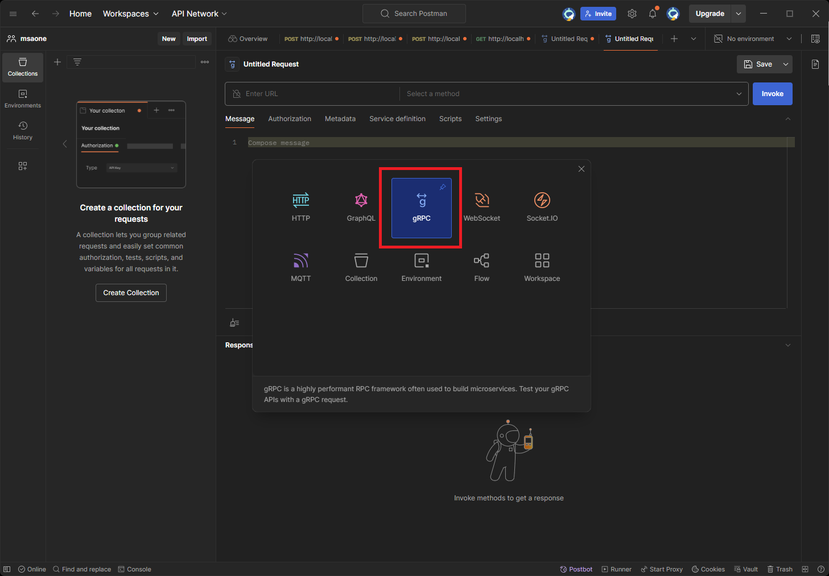Open a new tab with the plus icon

pyautogui.click(x=674, y=39)
